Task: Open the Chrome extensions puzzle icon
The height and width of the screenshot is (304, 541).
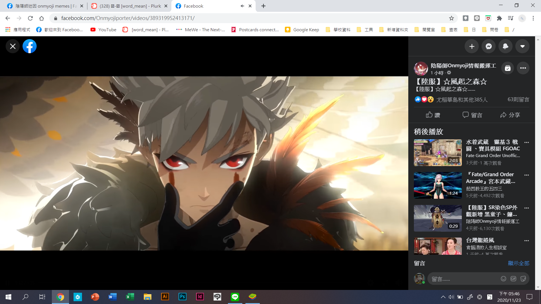Action: point(499,18)
